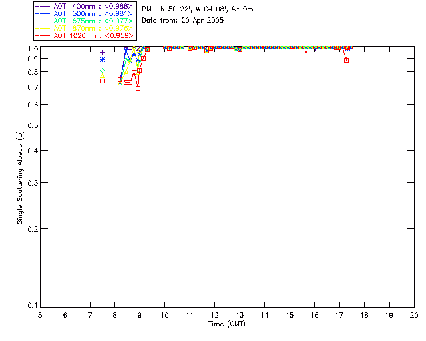This screenshot has width=426, height=341.
Task: Click the PML station location title text
Action: (x=198, y=9)
